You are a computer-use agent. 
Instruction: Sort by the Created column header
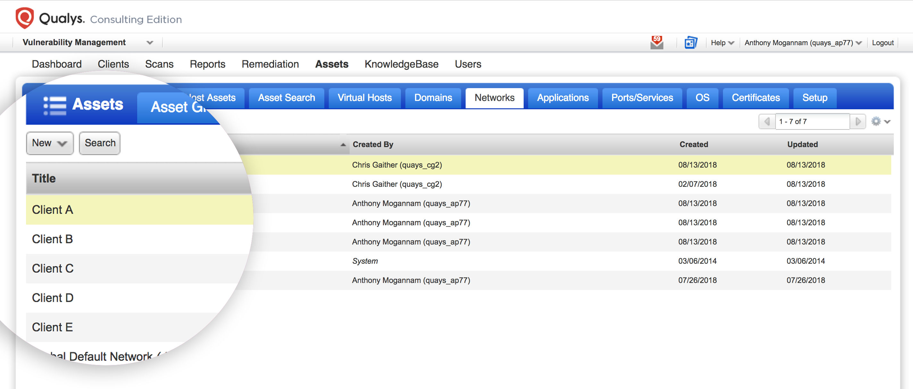[693, 145]
